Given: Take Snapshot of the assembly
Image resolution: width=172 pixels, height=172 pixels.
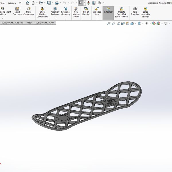Looking at the screenshot, I should (135, 13).
